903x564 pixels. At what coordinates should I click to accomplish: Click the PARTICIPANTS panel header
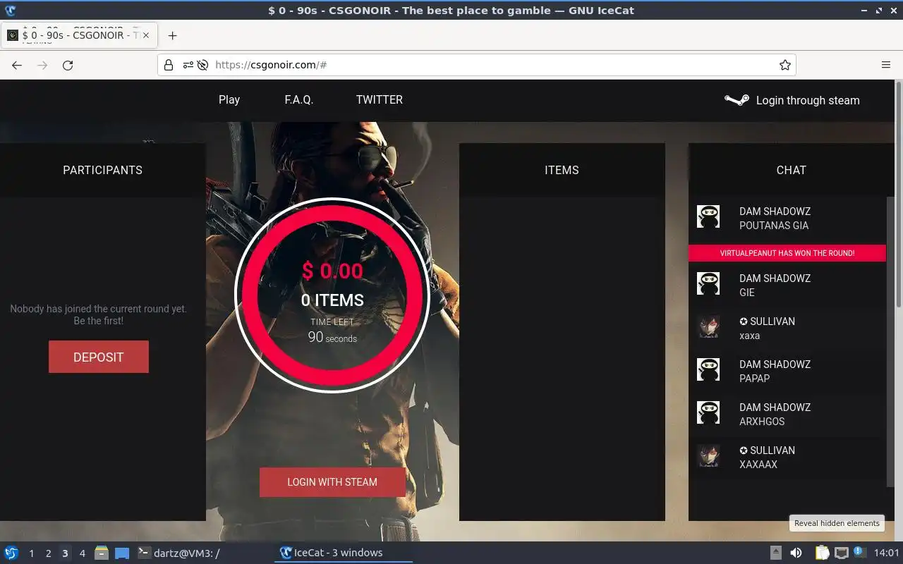pyautogui.click(x=103, y=170)
